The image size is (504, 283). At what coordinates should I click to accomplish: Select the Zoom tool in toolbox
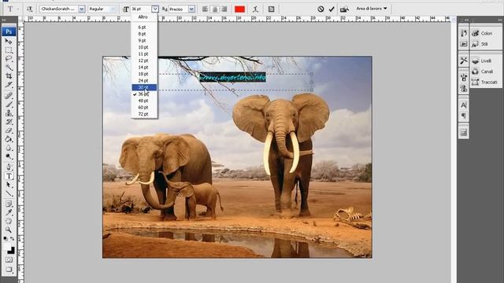[x=9, y=230]
